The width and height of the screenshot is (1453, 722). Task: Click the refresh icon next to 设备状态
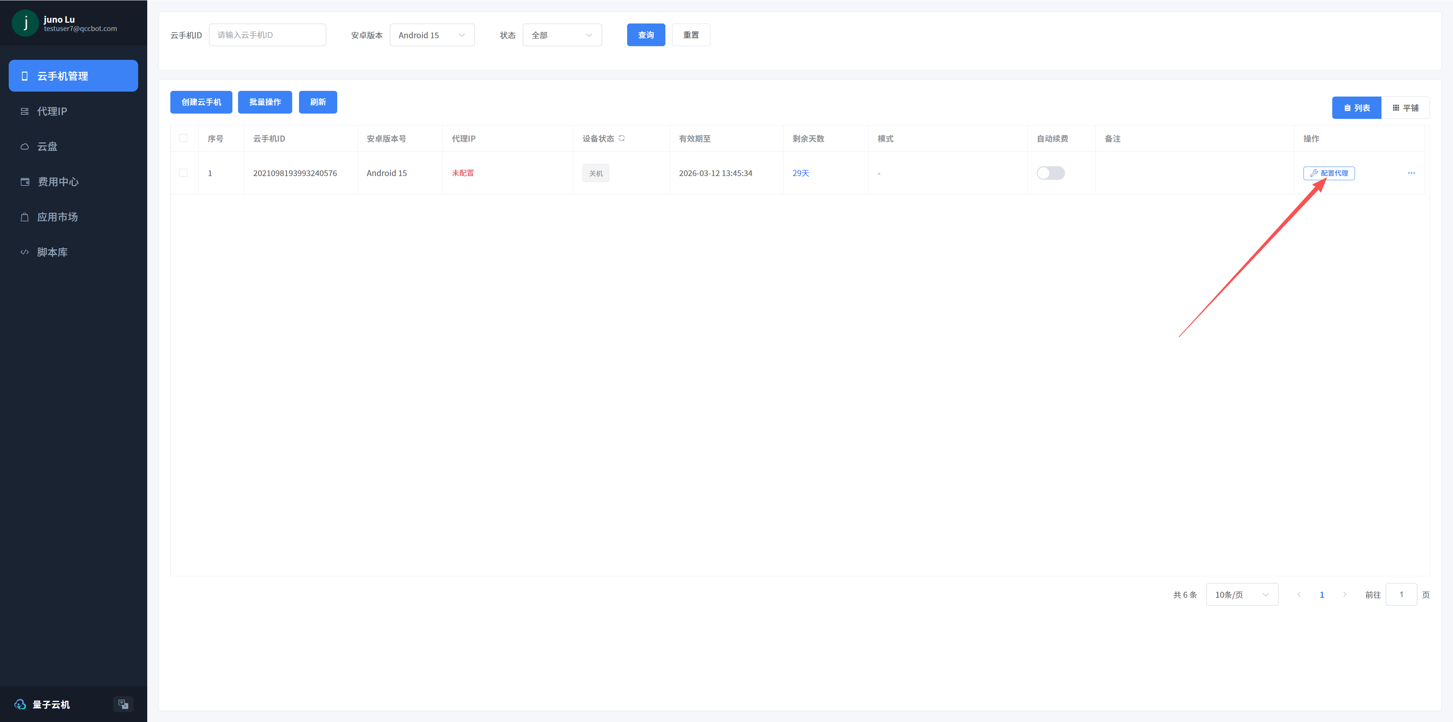(621, 138)
